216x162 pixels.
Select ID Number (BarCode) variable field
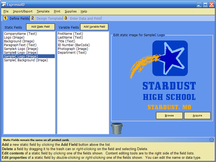[73, 45]
